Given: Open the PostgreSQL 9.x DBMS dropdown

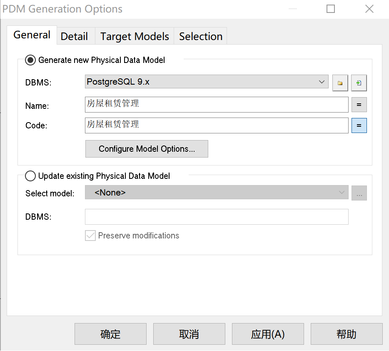Looking at the screenshot, I should tap(207, 82).
